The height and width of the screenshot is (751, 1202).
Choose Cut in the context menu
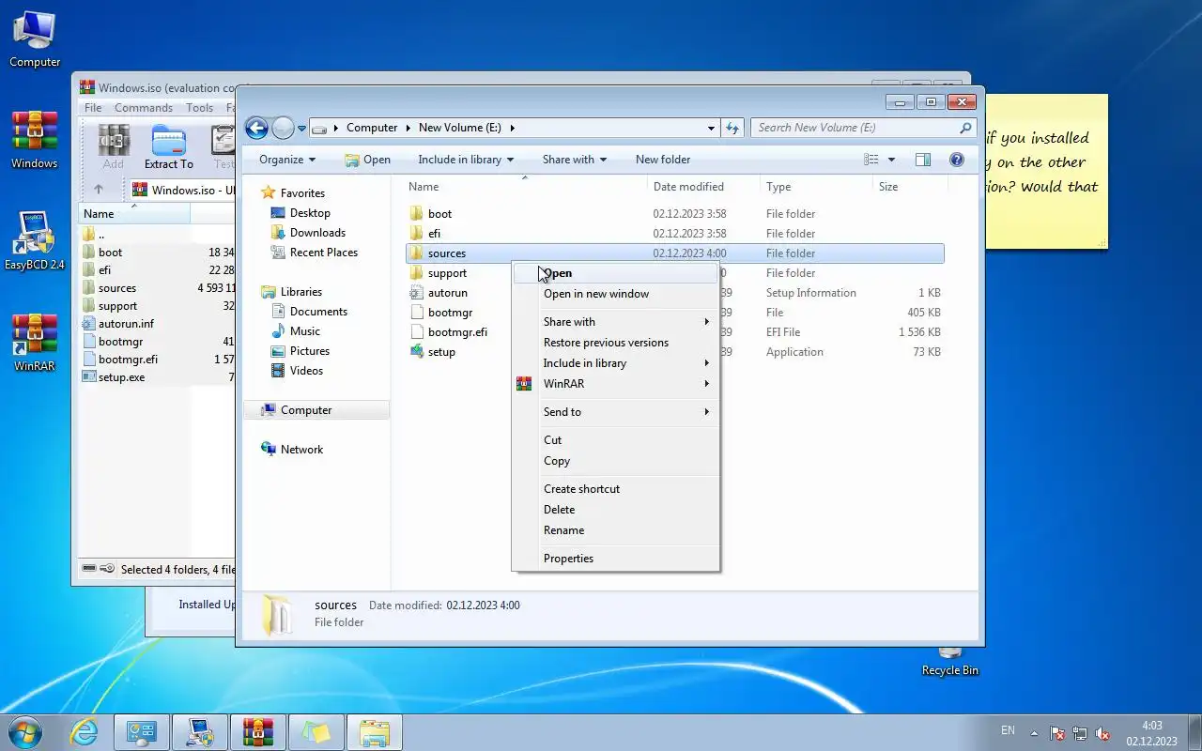click(x=615, y=440)
